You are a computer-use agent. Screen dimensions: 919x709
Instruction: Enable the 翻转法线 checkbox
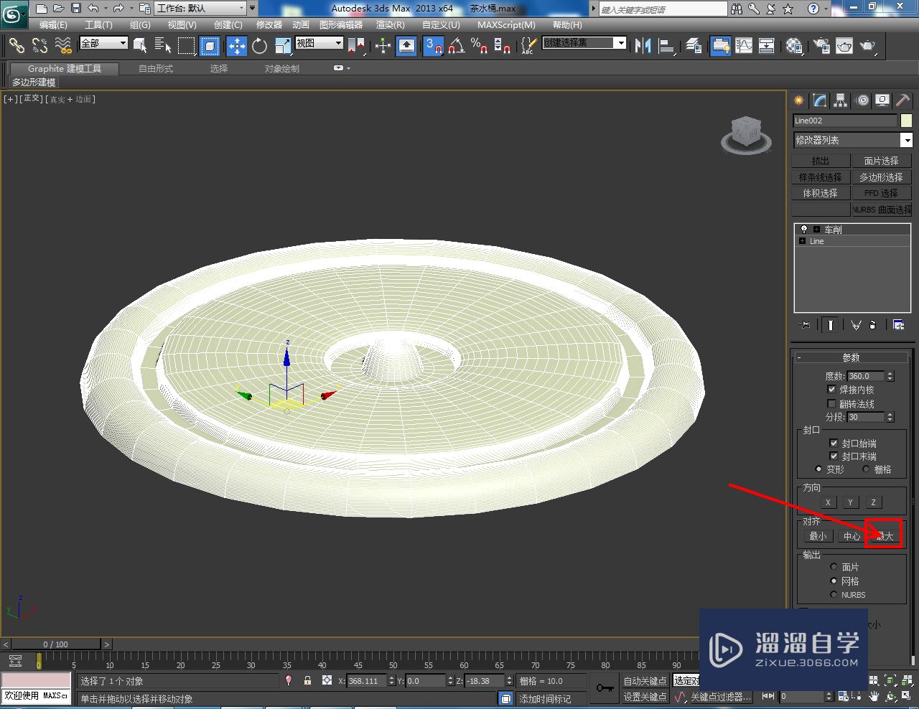[x=831, y=404]
